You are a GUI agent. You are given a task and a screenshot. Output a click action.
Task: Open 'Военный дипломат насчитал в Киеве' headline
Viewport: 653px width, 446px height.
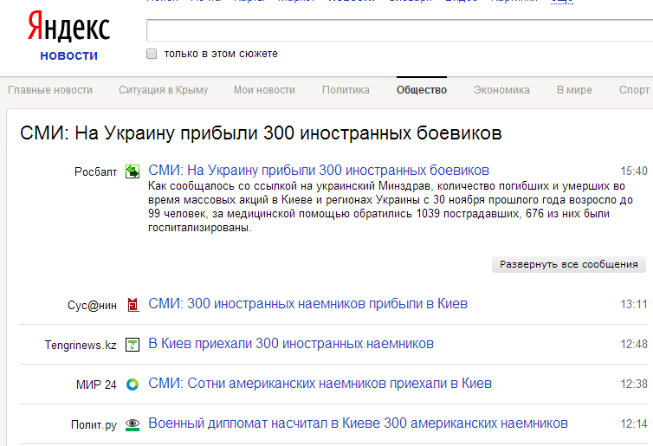point(359,423)
